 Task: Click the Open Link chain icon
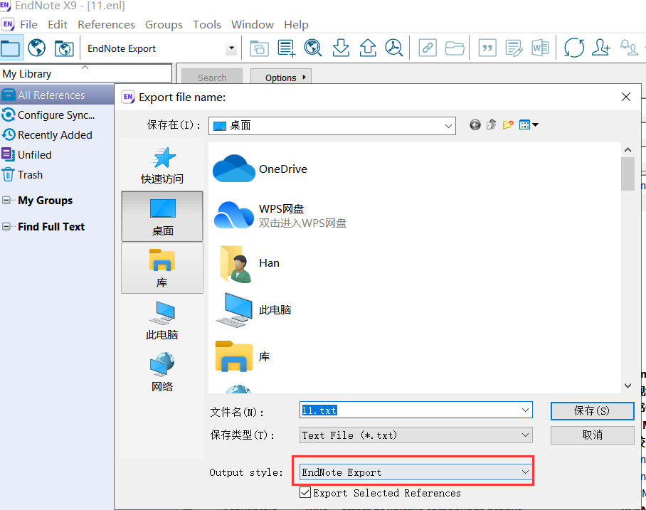(428, 48)
